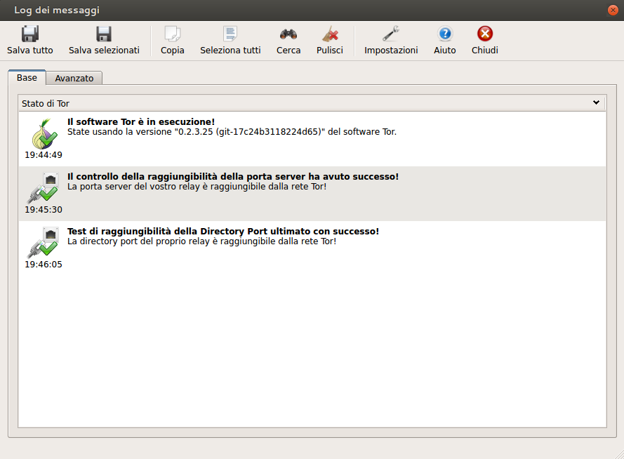Viewport: 624px width, 459px height.
Task: Select the 'controllo della raggiungibilità della porta server' message
Action: coord(312,194)
